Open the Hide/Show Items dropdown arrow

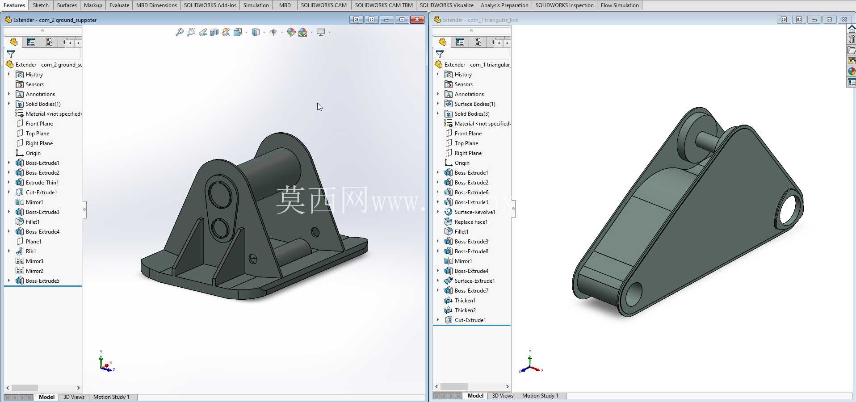[x=282, y=32]
